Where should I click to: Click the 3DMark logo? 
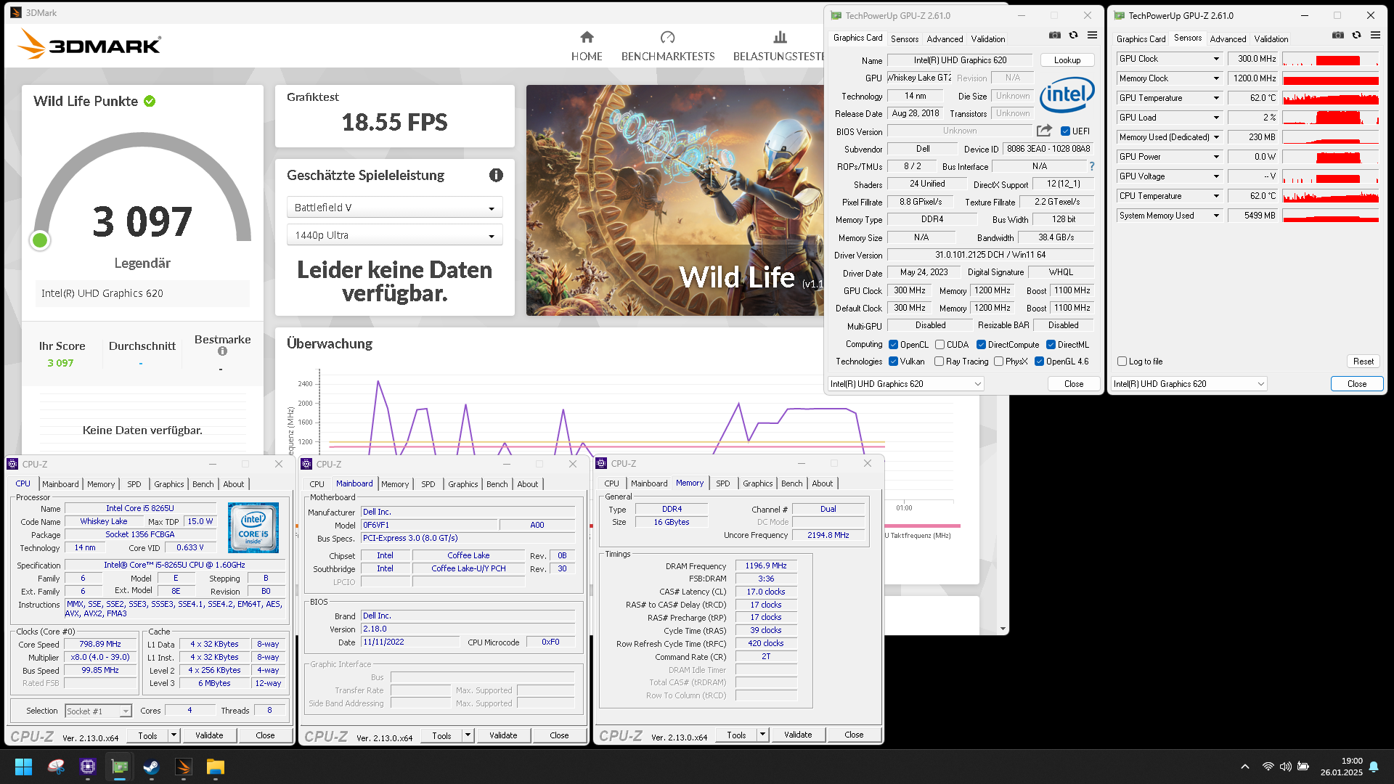pos(89,44)
